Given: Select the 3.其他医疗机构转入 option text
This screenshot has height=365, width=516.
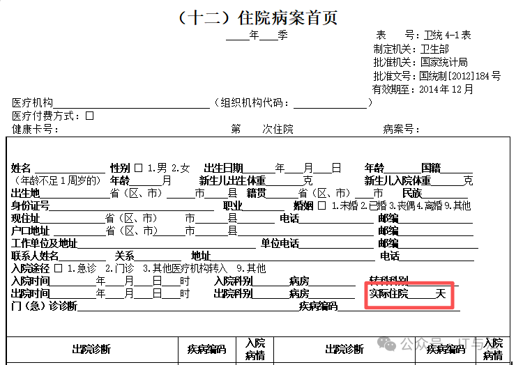Looking at the screenshot, I should 185,269.
